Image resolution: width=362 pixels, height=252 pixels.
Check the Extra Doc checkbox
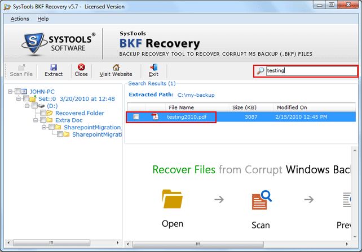(x=43, y=120)
